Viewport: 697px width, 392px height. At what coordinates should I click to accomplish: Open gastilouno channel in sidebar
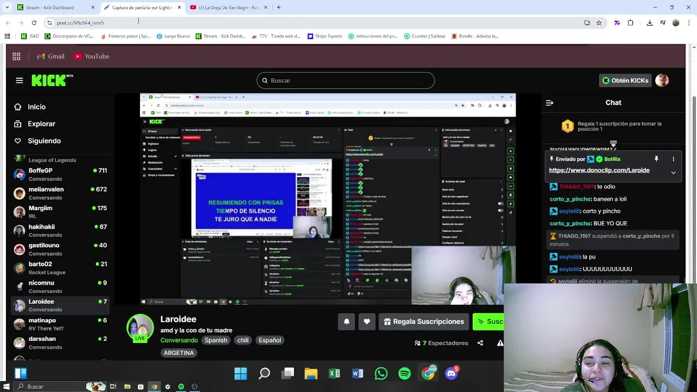click(60, 249)
